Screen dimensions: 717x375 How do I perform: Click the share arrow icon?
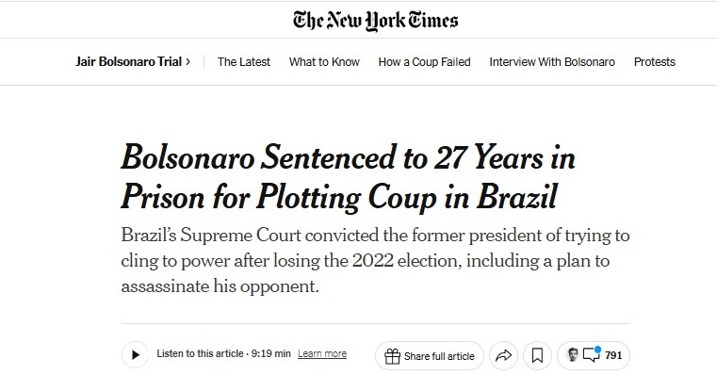point(503,355)
